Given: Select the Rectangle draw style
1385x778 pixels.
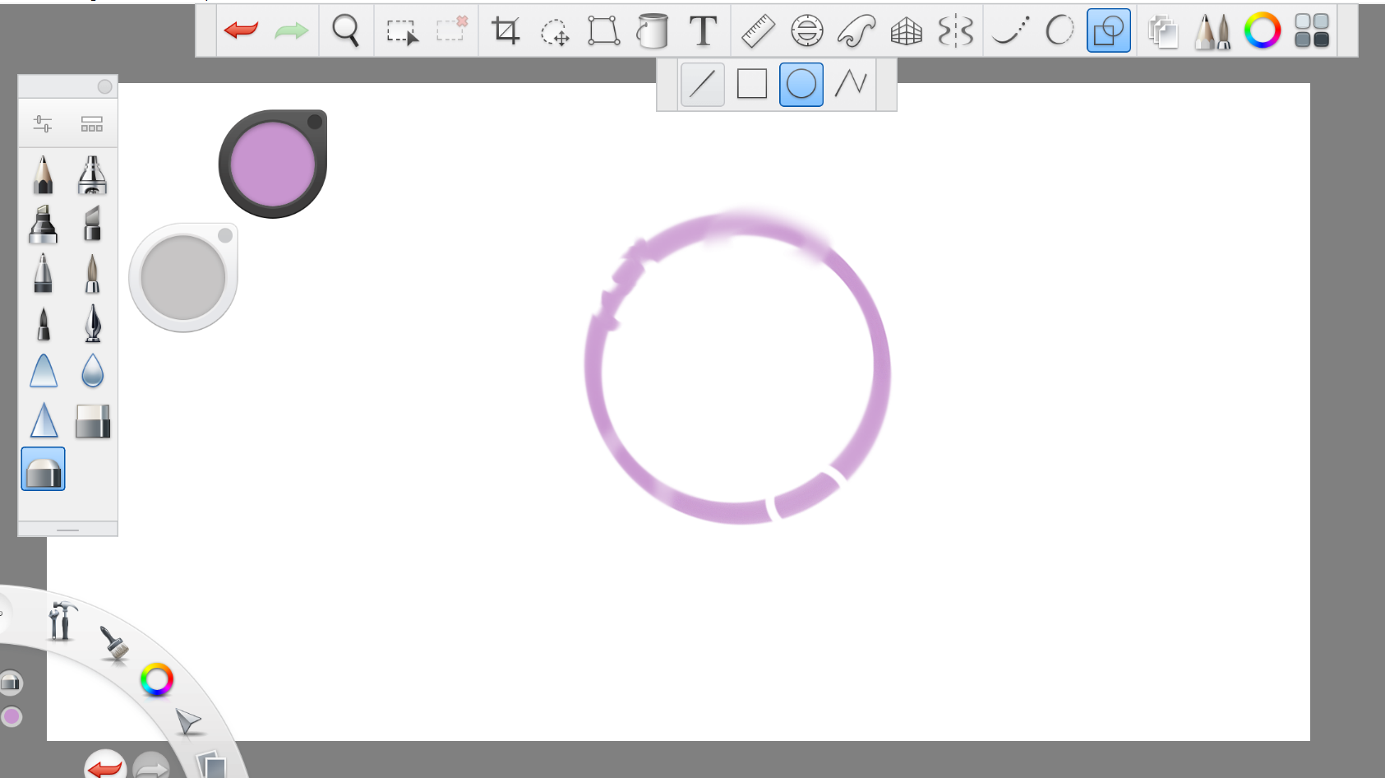Looking at the screenshot, I should point(752,84).
